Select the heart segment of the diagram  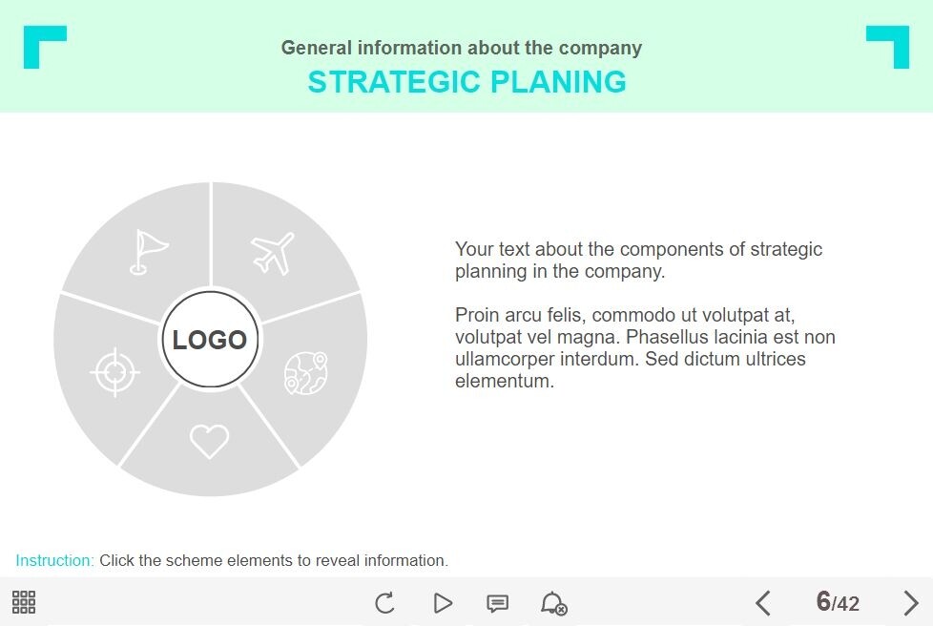209,441
